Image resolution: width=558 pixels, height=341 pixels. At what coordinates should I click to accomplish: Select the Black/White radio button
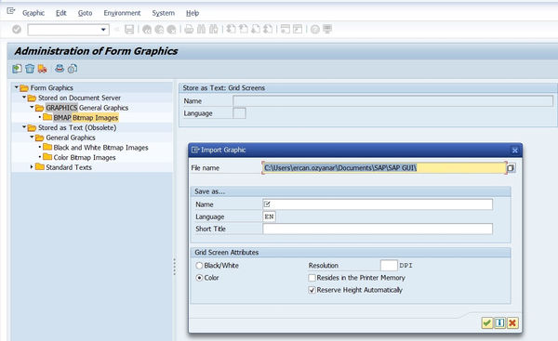[199, 266]
